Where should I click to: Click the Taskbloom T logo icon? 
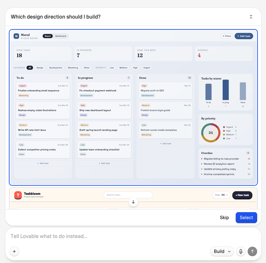coord(18,195)
